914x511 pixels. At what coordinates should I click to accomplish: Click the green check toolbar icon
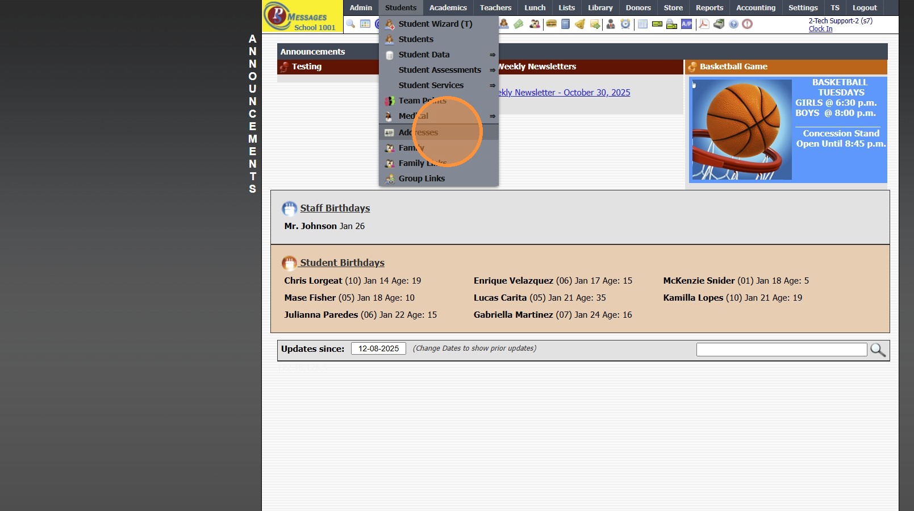click(657, 24)
